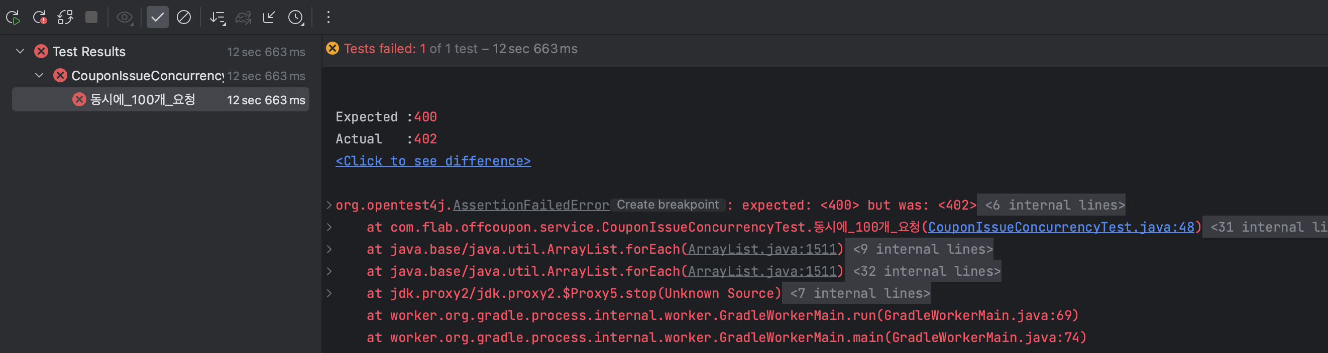The image size is (1328, 353).
Task: Click the red failed icon beside Test Results
Action: [x=41, y=52]
